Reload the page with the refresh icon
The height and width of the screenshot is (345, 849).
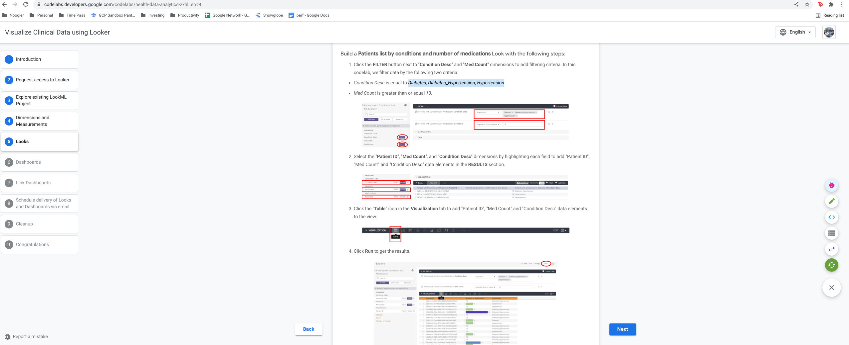pyautogui.click(x=26, y=4)
